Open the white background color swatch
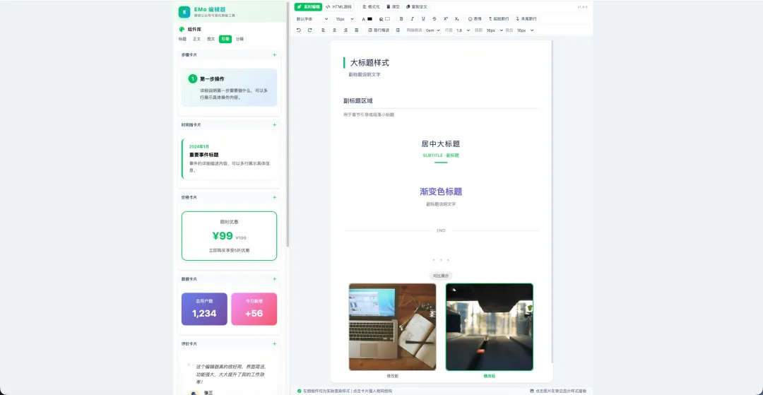763x395 pixels. click(x=387, y=19)
